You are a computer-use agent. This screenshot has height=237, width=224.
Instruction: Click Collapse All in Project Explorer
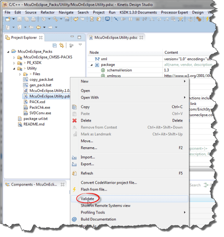tap(55, 45)
